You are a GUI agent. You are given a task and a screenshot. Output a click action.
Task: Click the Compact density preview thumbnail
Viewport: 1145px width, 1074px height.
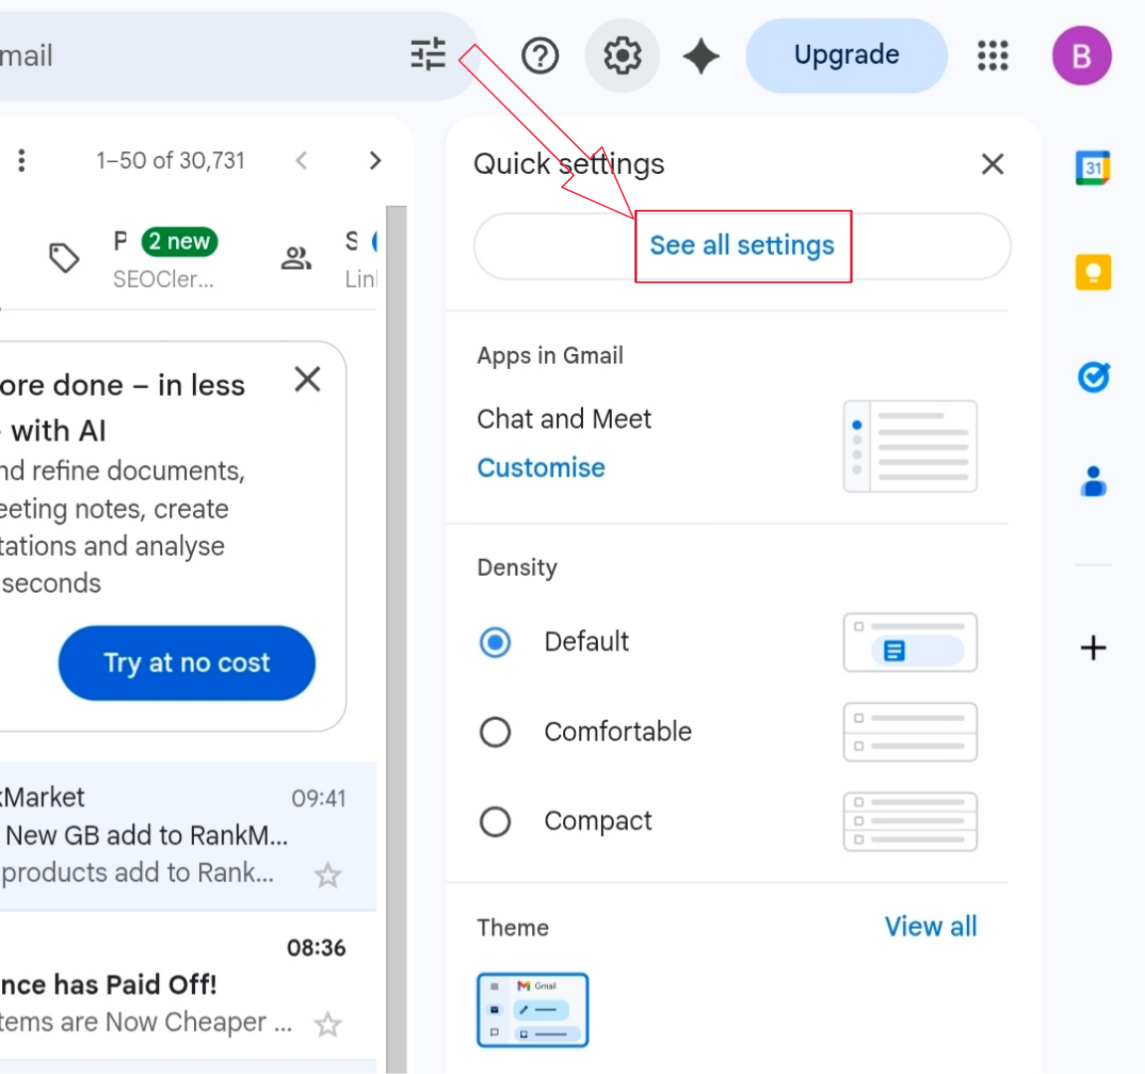point(910,822)
